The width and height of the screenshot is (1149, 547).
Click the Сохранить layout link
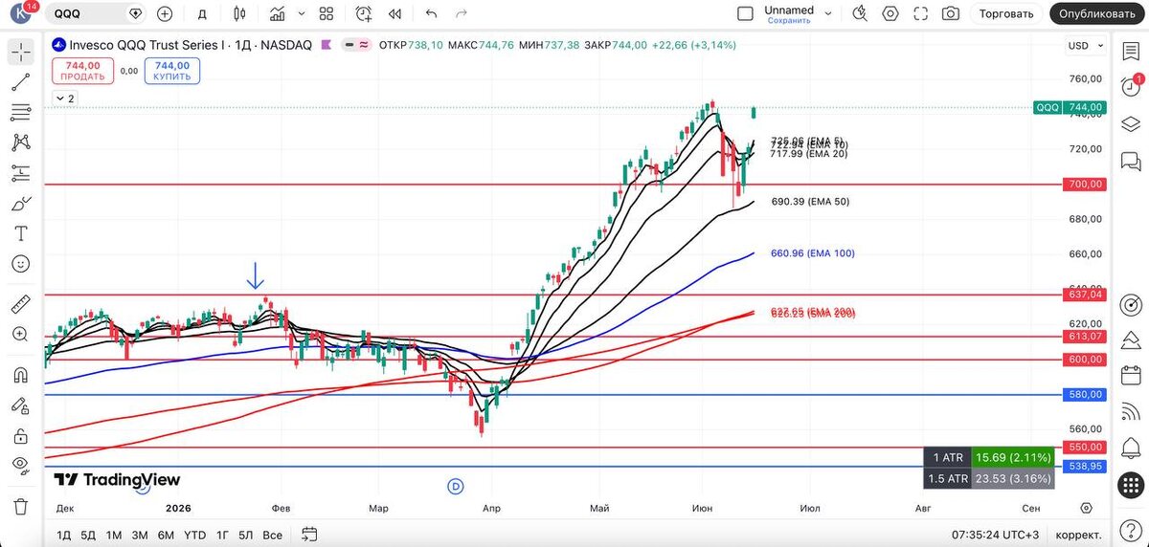pos(789,20)
